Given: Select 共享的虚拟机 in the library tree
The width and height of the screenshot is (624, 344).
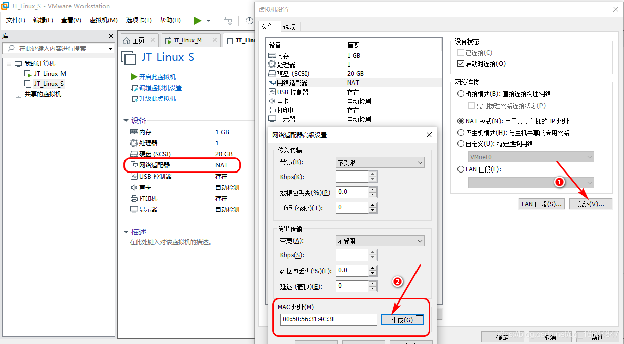Looking at the screenshot, I should 43,94.
